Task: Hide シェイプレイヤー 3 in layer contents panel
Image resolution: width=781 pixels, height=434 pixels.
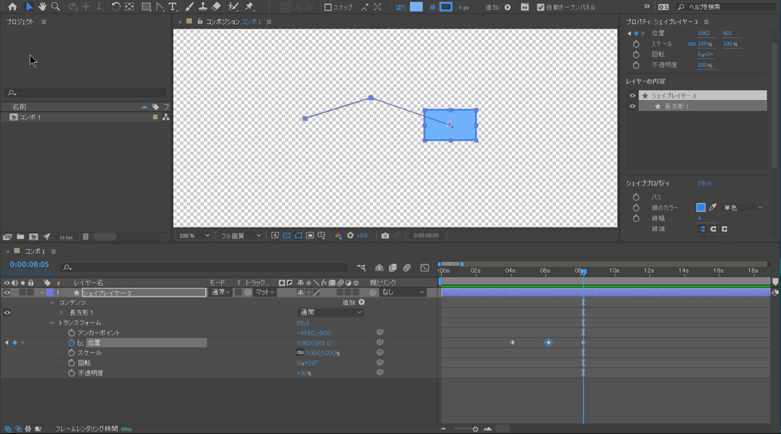Action: pyautogui.click(x=632, y=96)
